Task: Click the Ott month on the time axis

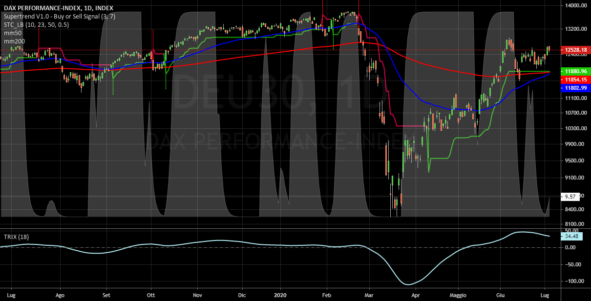Action: 151,295
